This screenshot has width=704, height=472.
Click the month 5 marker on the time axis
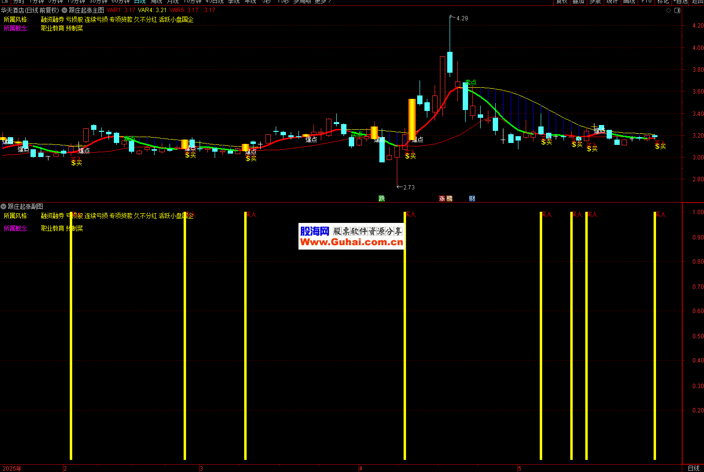click(x=519, y=469)
